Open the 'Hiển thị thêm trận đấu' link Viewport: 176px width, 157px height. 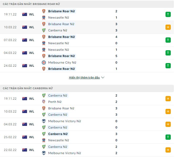(84, 77)
